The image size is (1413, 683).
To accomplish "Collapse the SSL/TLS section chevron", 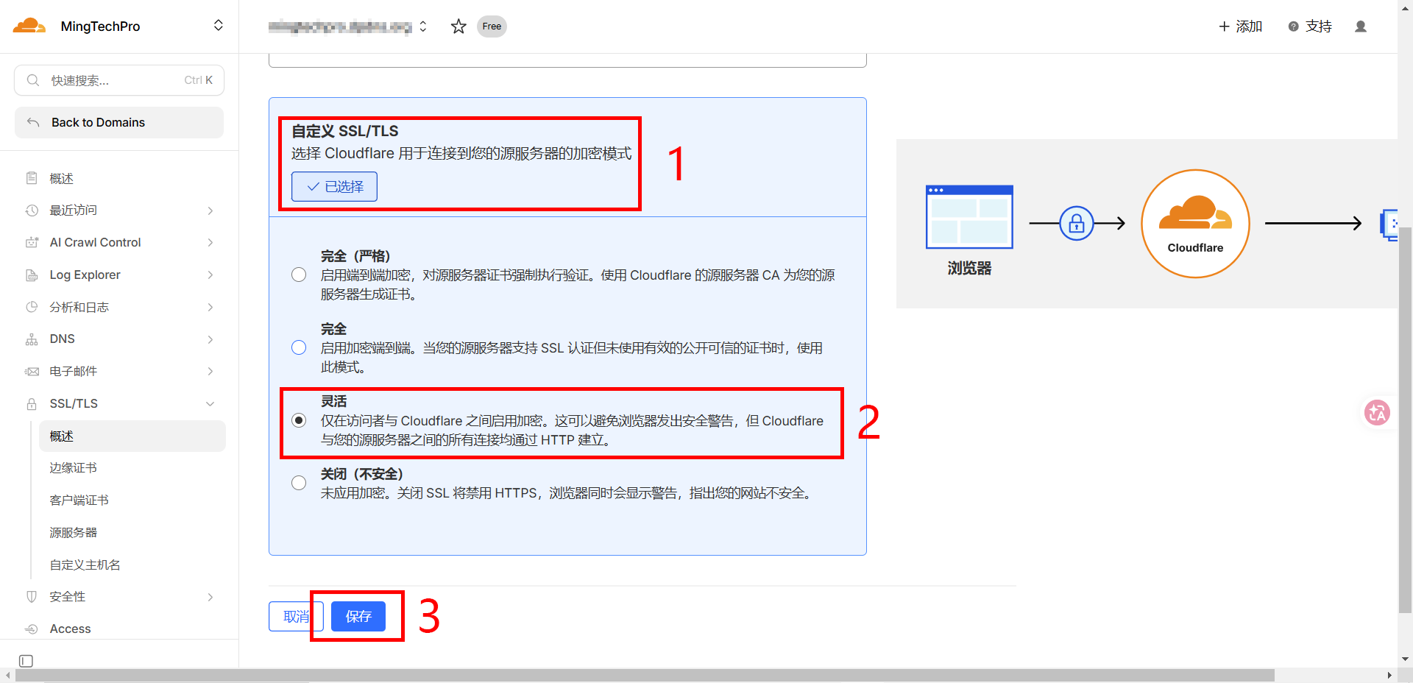I will (210, 403).
